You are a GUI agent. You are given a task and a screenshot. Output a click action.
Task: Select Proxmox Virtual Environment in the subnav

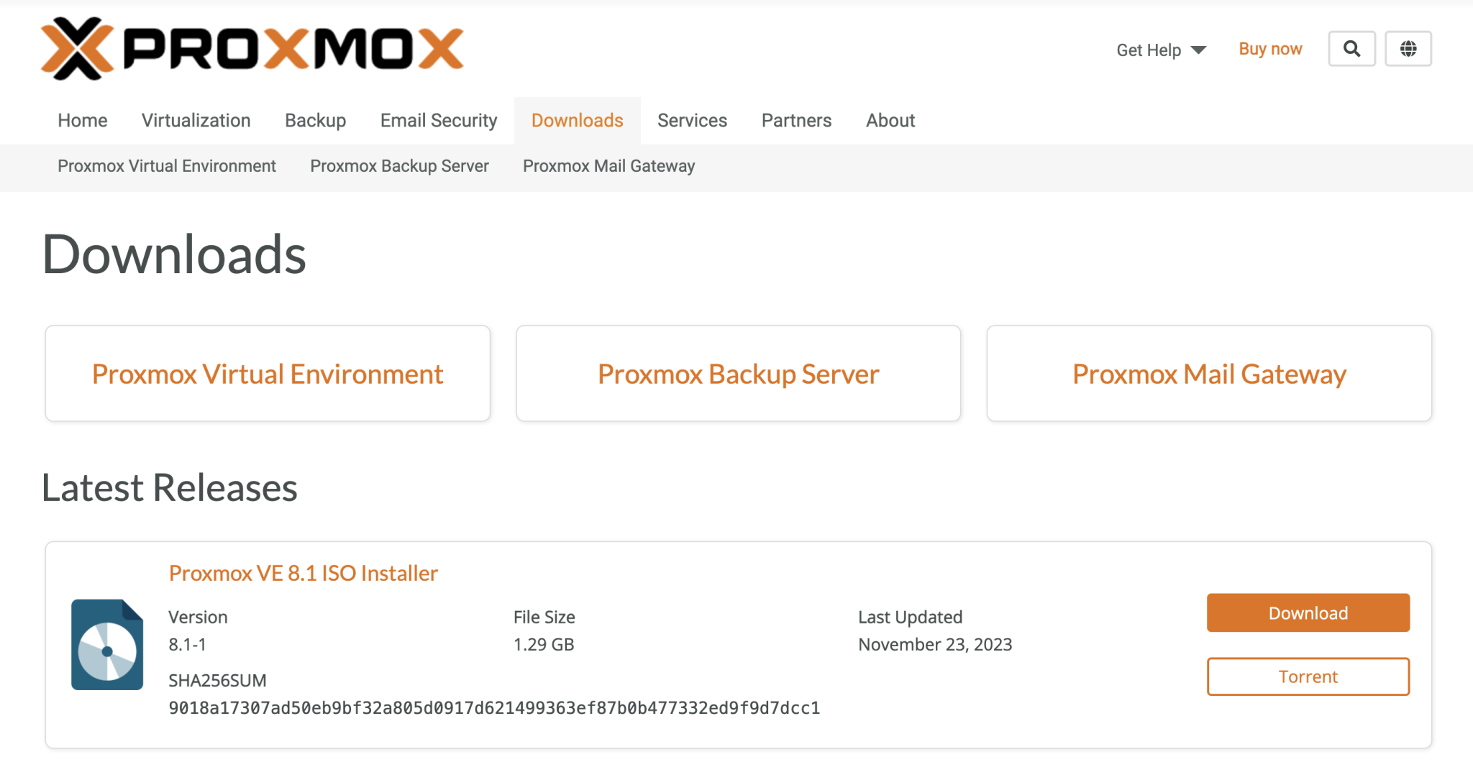tap(166, 166)
